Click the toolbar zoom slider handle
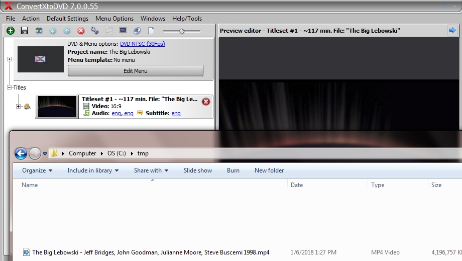The width and height of the screenshot is (462, 261). pos(182,31)
